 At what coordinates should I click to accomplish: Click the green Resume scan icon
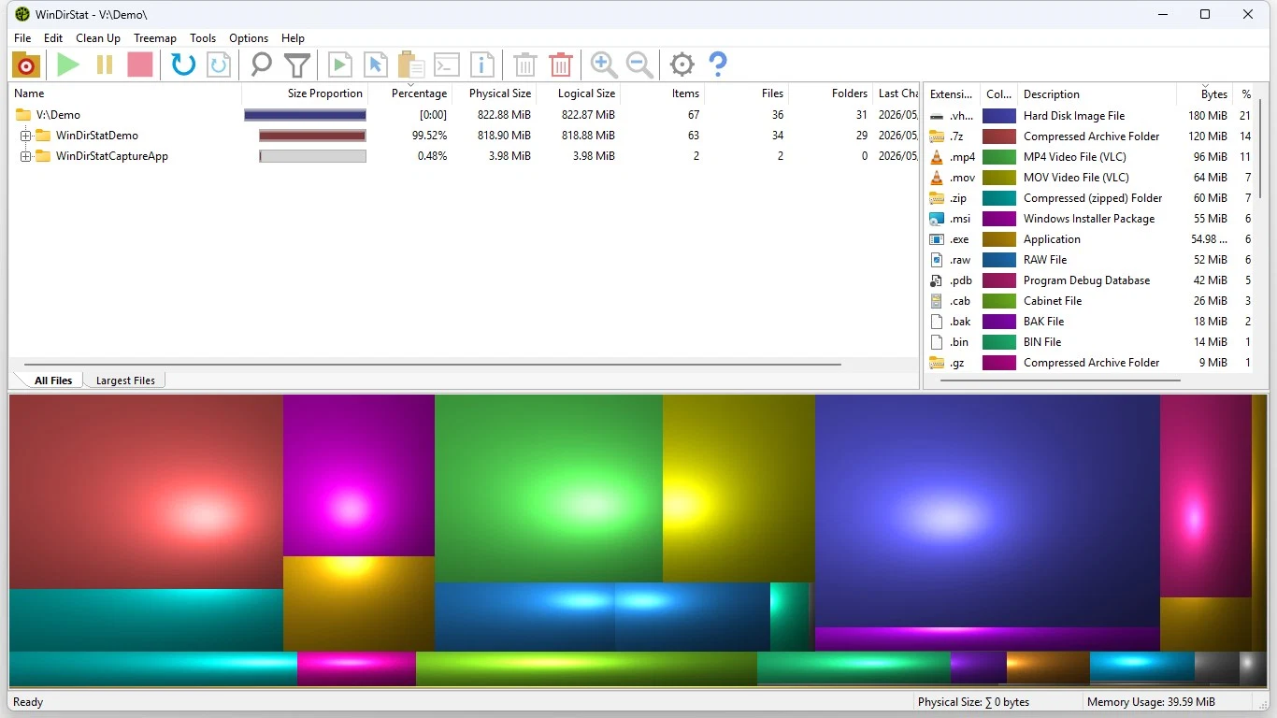(68, 65)
